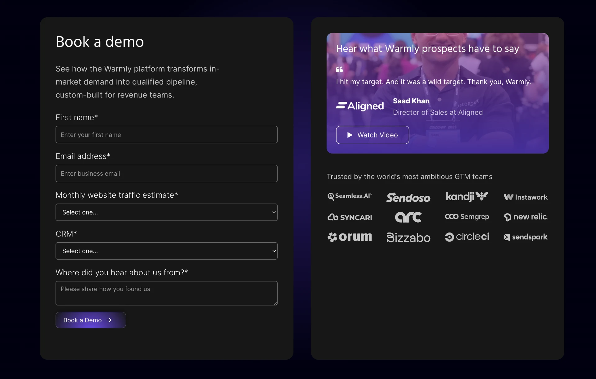Image resolution: width=596 pixels, height=379 pixels.
Task: Submit with Book a Demo button
Action: click(91, 320)
